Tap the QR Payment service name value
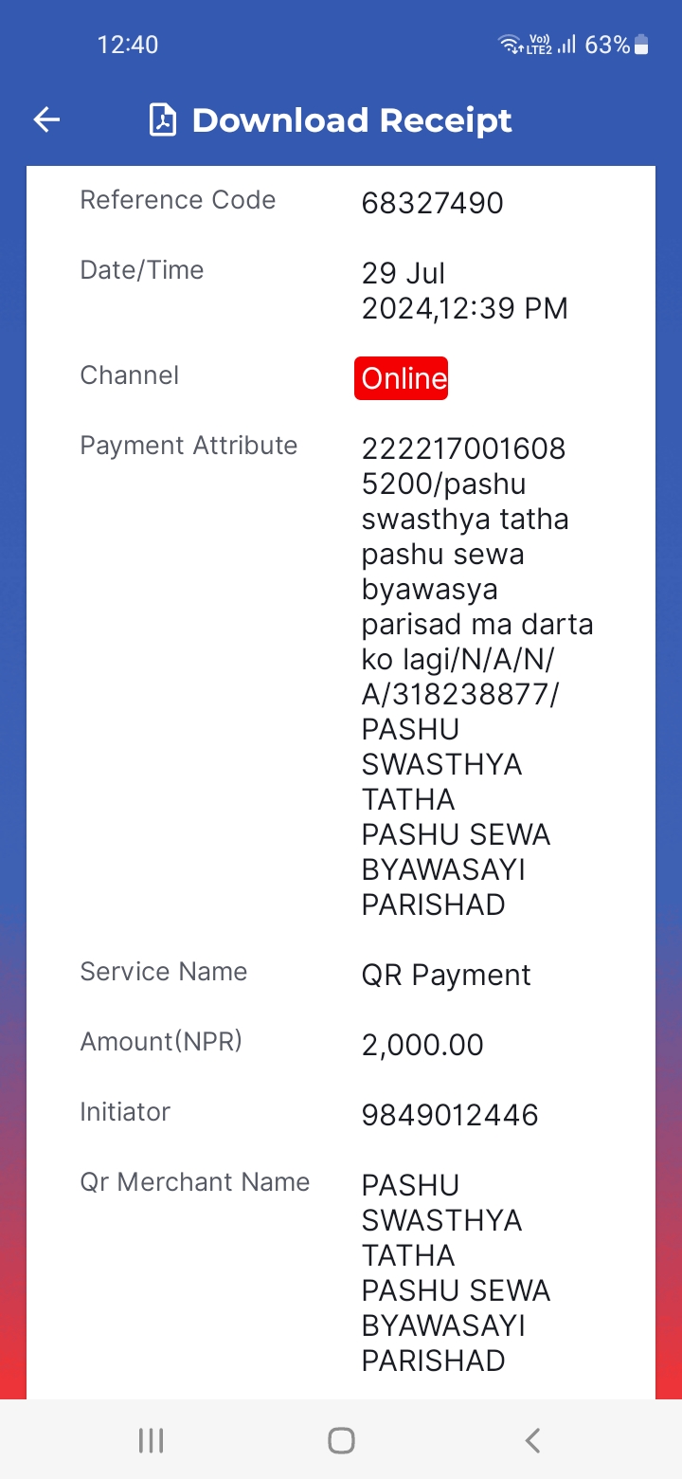The width and height of the screenshot is (682, 1479). [x=446, y=976]
